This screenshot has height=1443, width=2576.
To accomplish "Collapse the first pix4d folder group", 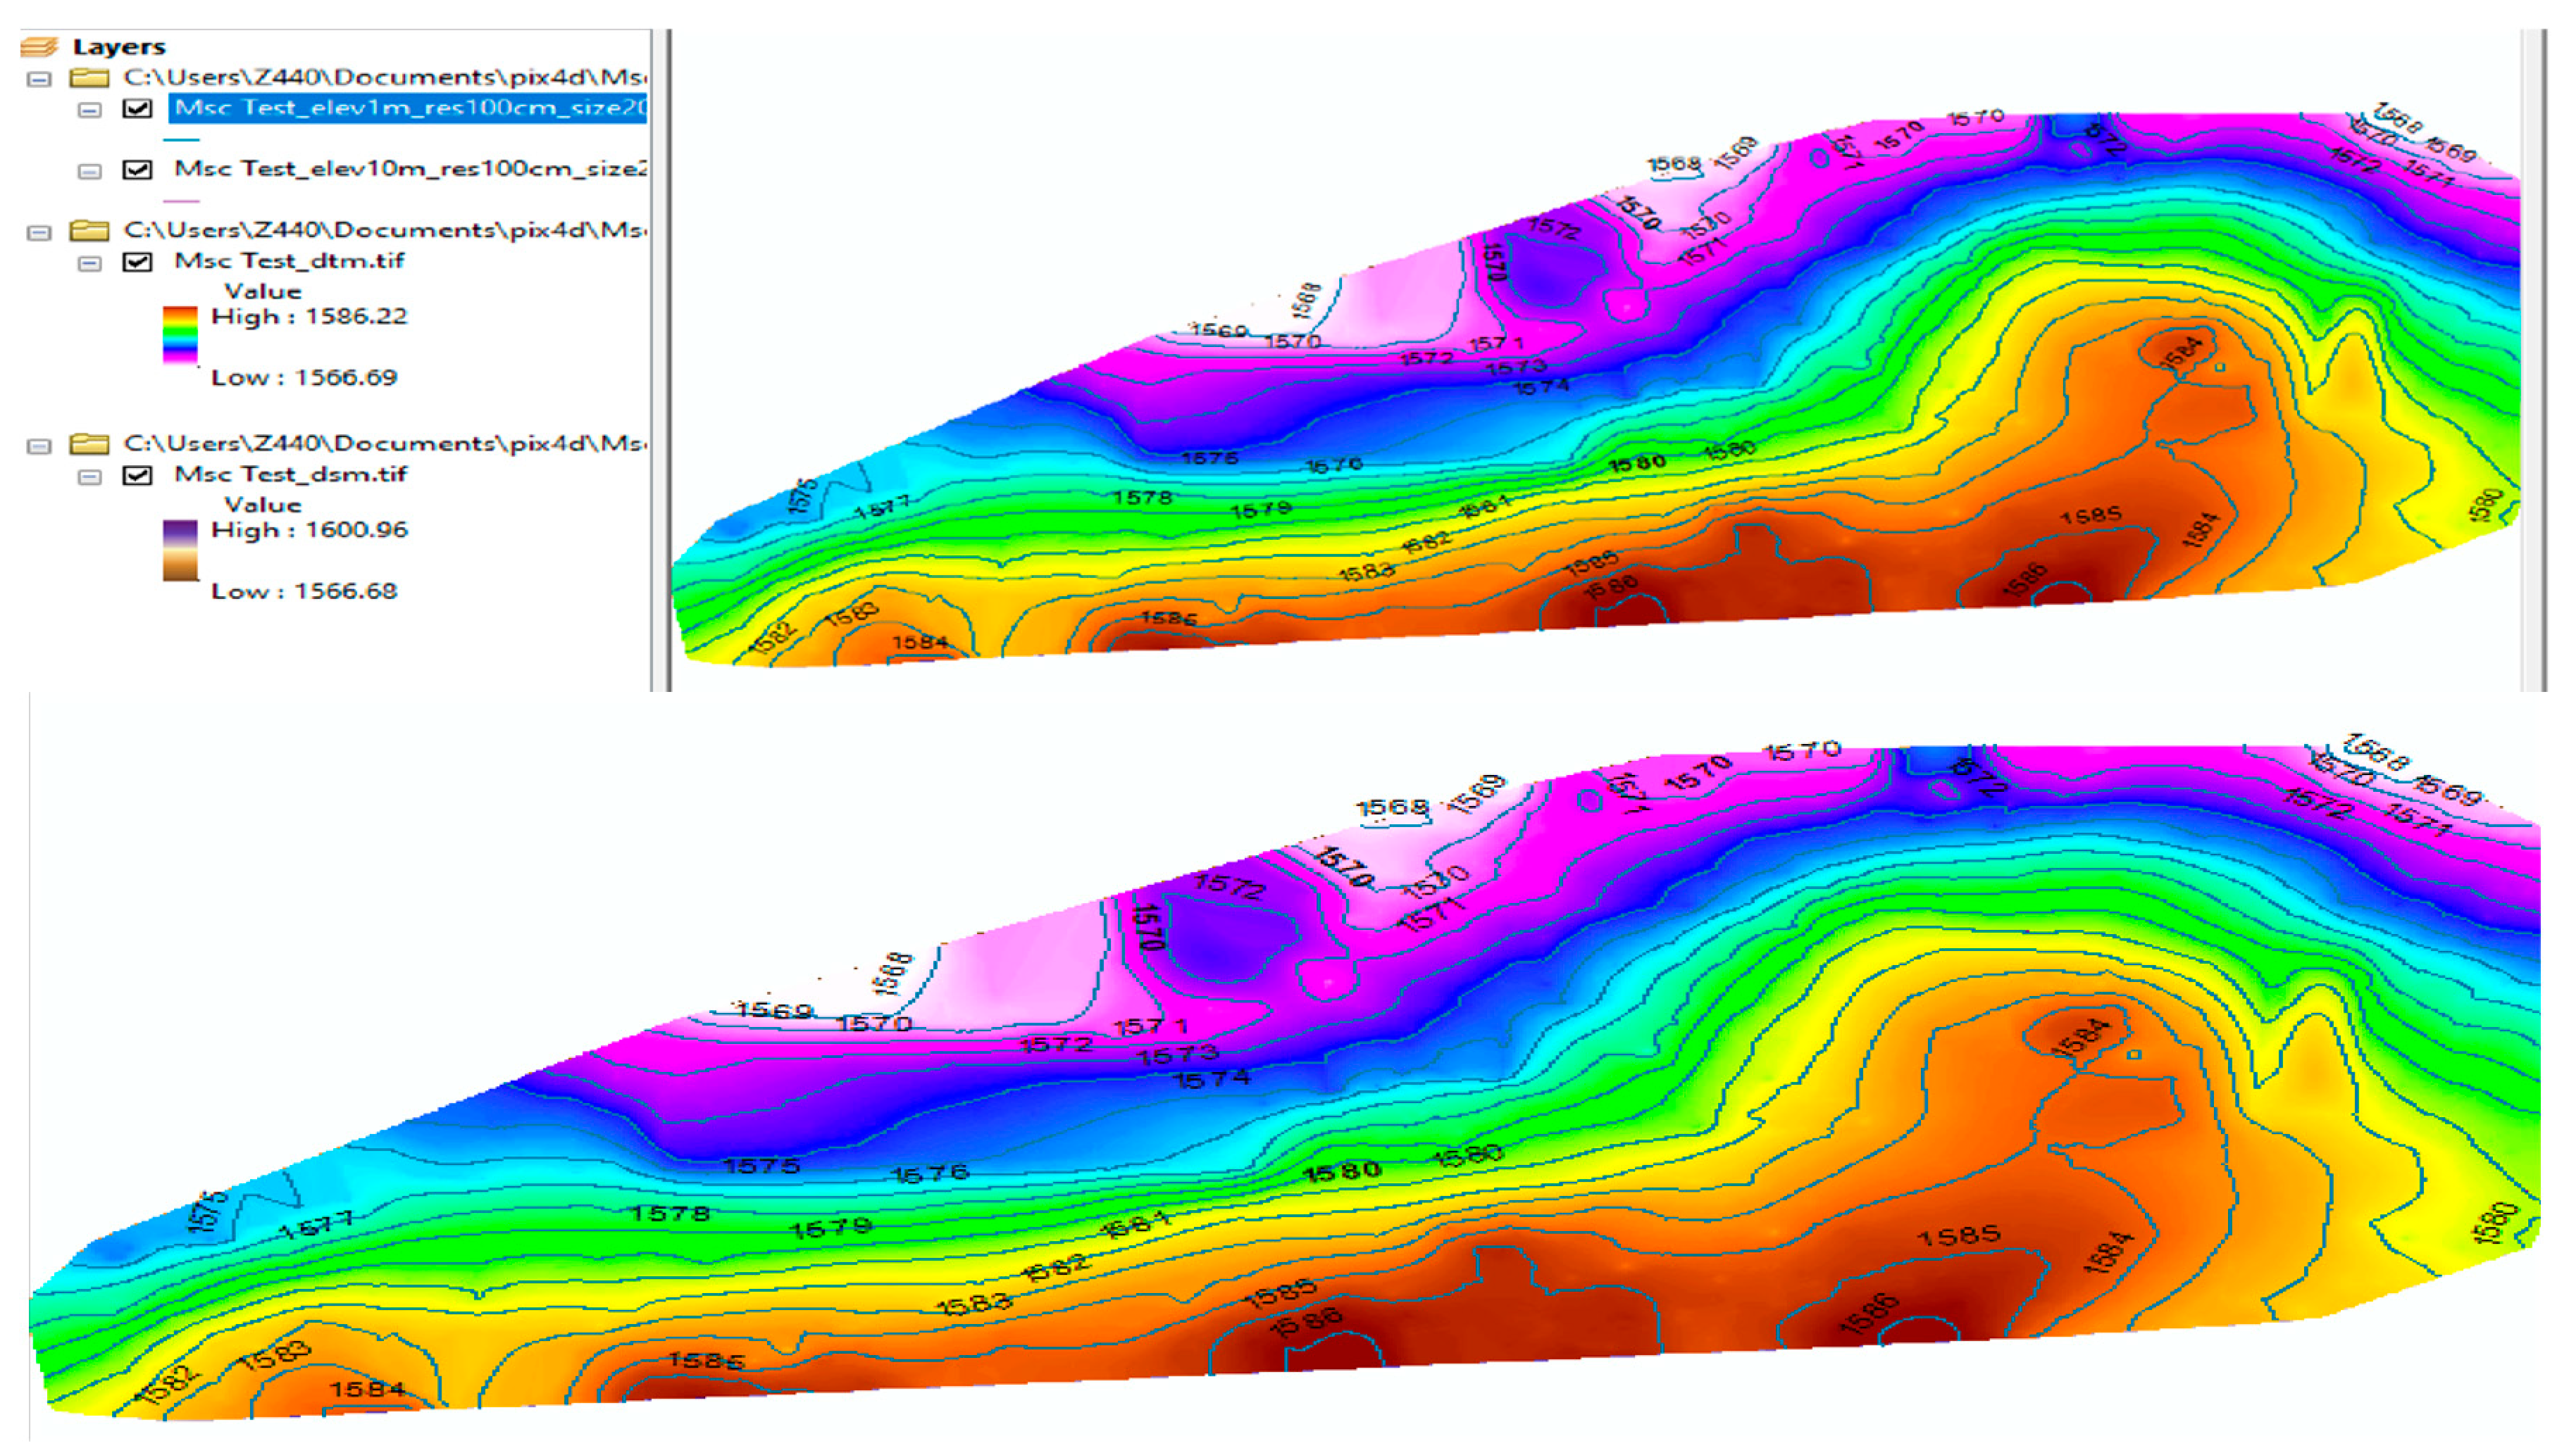I will click(39, 79).
